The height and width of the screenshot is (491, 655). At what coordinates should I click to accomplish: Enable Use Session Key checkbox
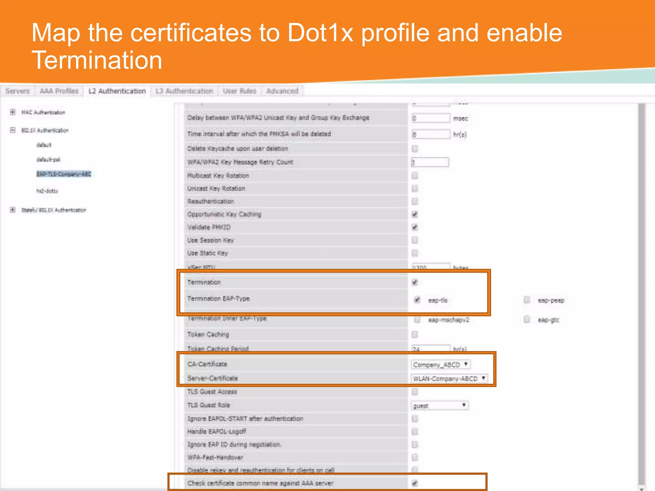pyautogui.click(x=415, y=240)
